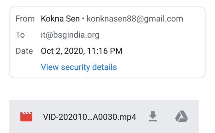Image resolution: width=215 pixels, height=133 pixels.
Task: Save the attachment to Google Drive
Action: (181, 117)
